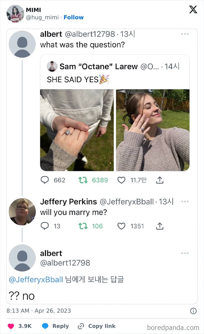Open more options on Jeffery Perkins' tweet

[x=185, y=201]
